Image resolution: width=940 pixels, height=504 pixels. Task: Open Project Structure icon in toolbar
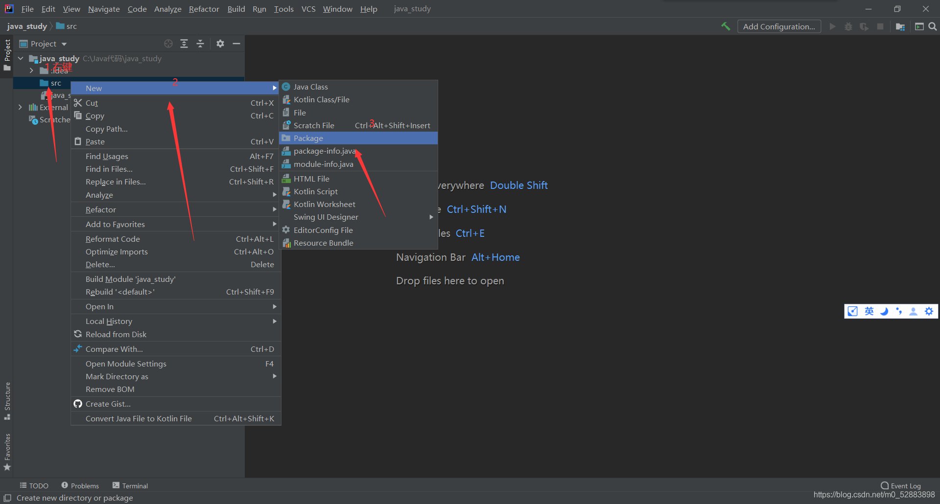point(900,26)
